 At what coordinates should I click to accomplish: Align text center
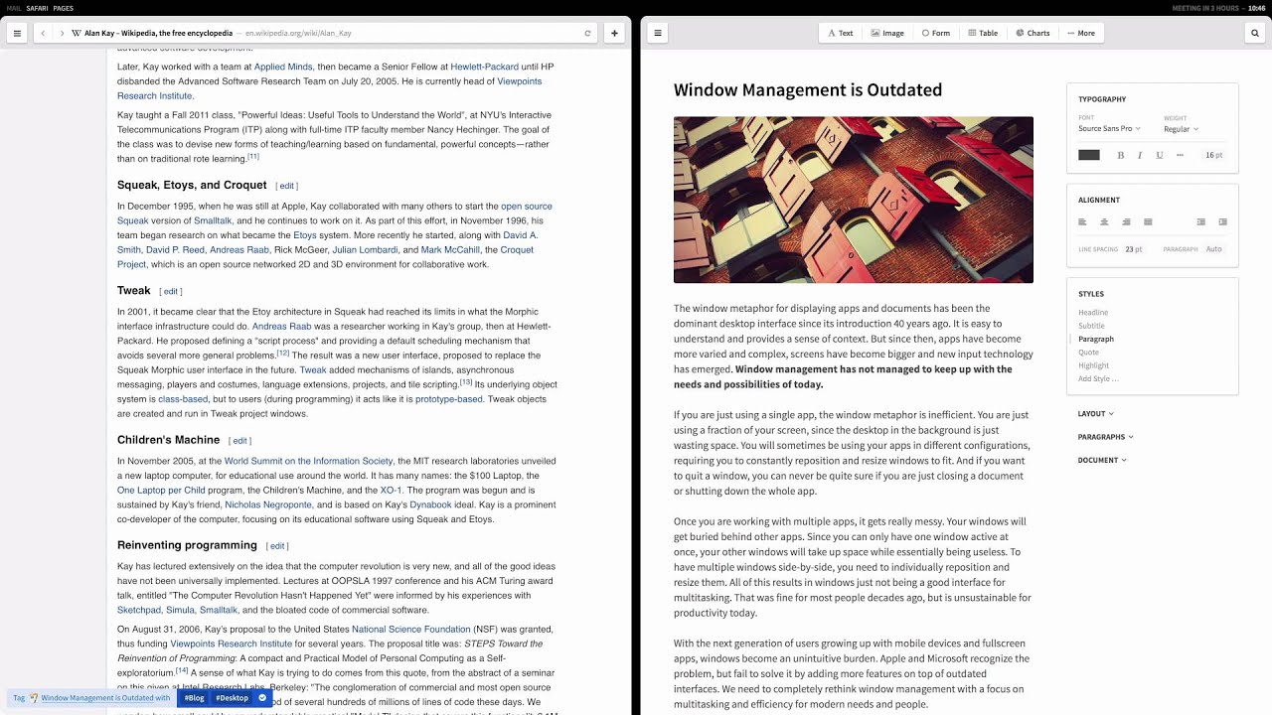click(x=1104, y=222)
